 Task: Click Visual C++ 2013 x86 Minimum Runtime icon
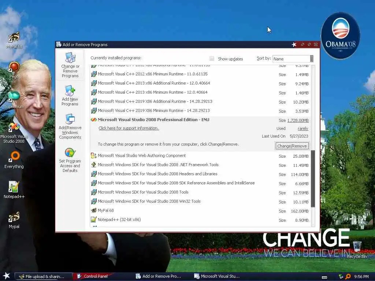tap(94, 92)
